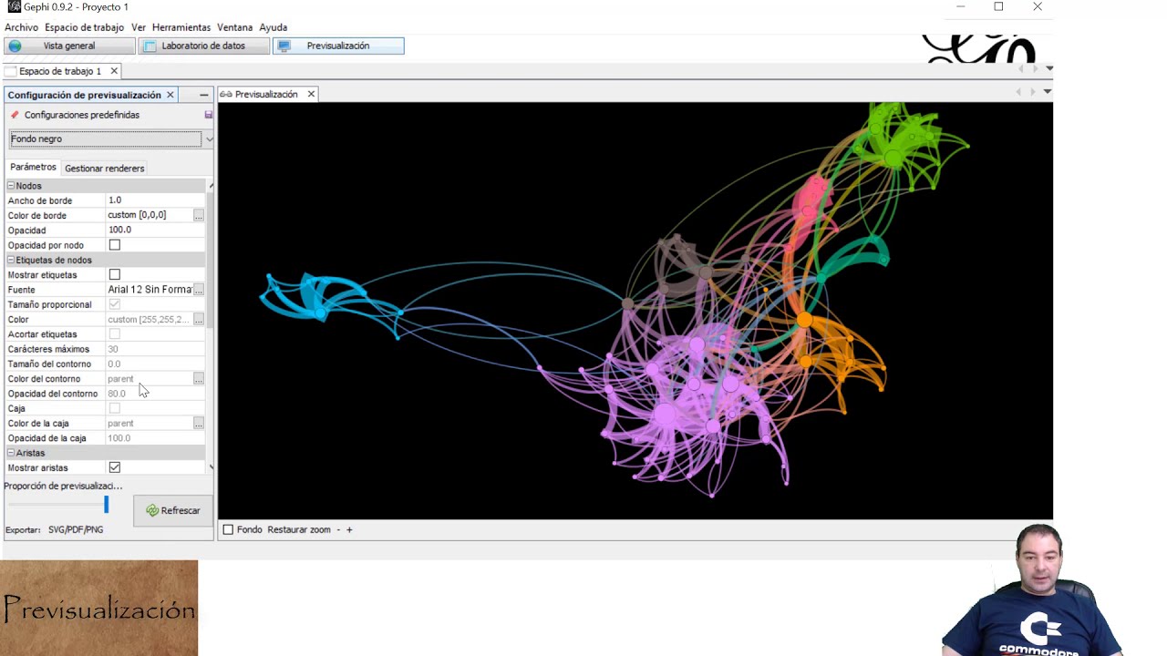Viewport: 1167px width, 656px height.
Task: Open the Espacio de trabajo menu
Action: click(x=84, y=27)
